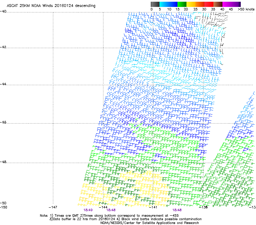Select the '-144' longitude axis label
256x225 pixels.
pyautogui.click(x=103, y=207)
